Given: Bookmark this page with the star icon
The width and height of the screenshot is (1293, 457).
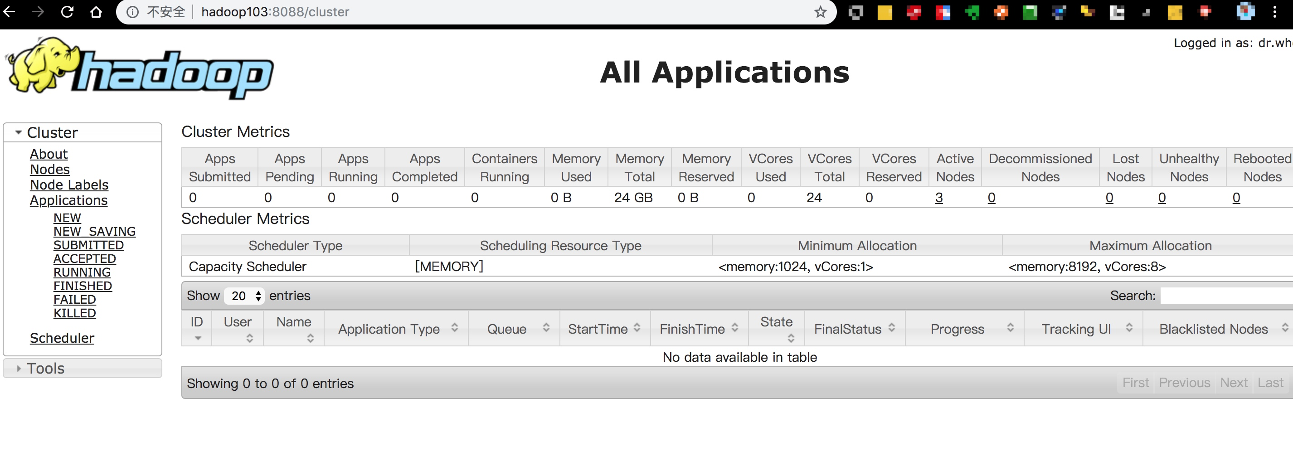Looking at the screenshot, I should coord(820,12).
